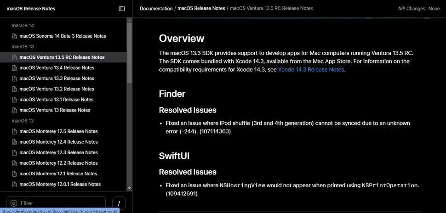Open the API Changes dropdown

pyautogui.click(x=418, y=9)
